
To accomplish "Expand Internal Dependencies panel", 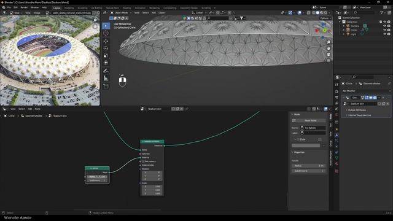I will 359,115.
